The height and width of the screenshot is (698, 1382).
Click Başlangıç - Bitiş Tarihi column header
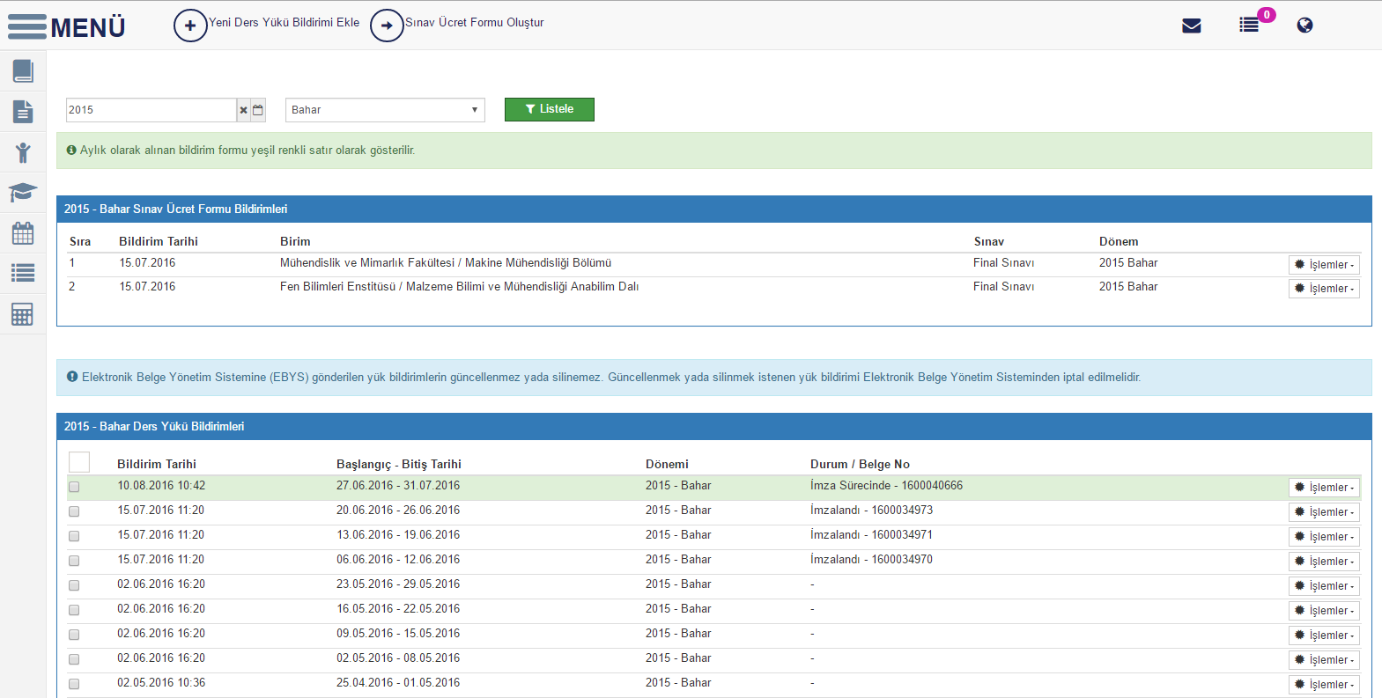tap(399, 464)
